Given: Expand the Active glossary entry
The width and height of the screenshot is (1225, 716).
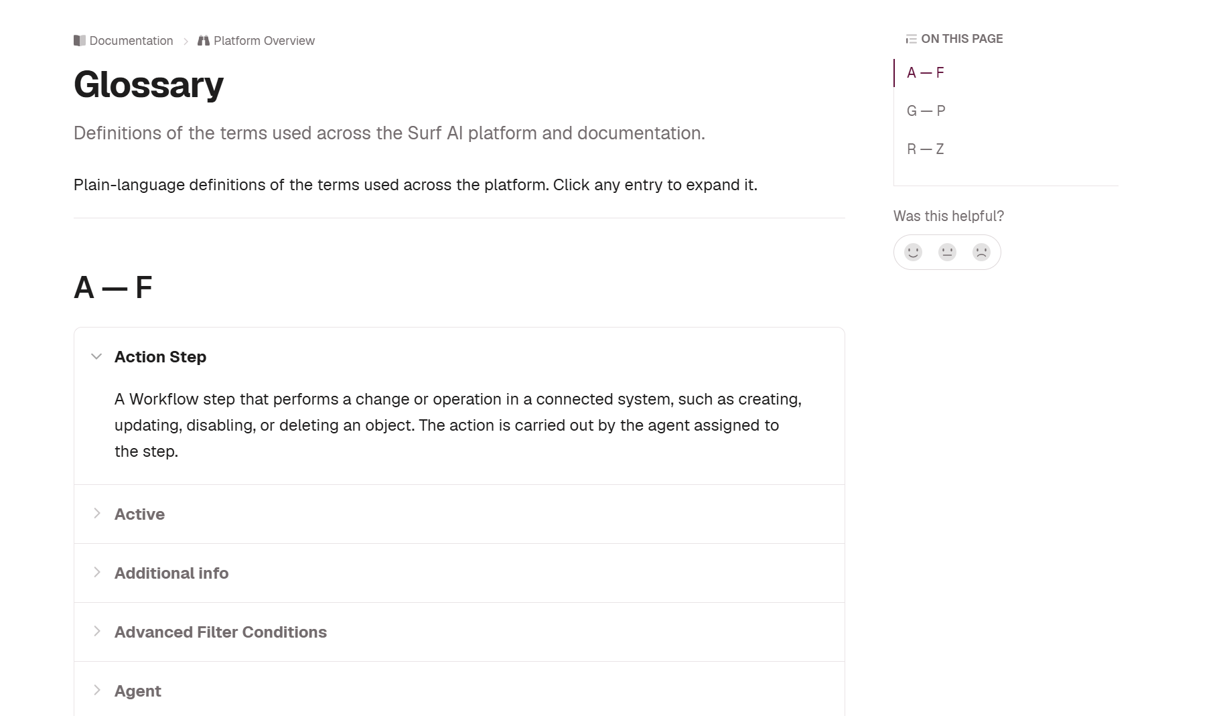Looking at the screenshot, I should pyautogui.click(x=459, y=514).
